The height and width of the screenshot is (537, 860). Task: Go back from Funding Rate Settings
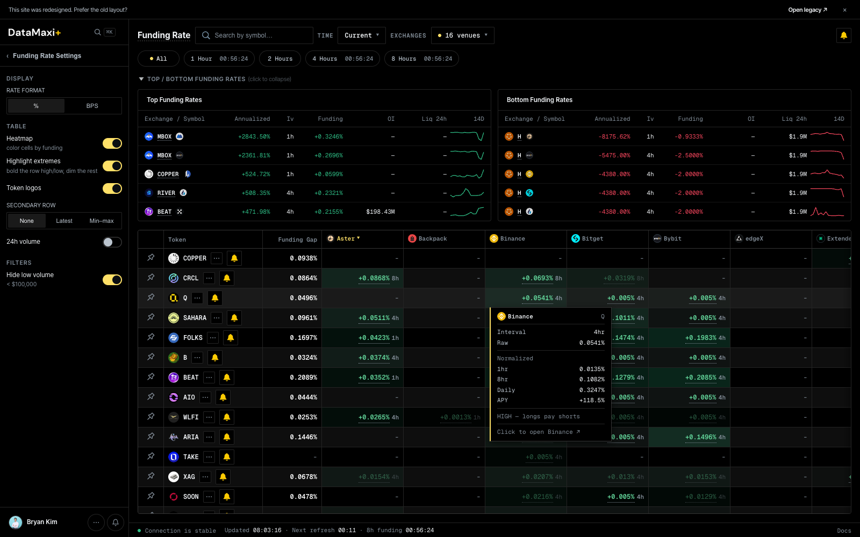[8, 56]
